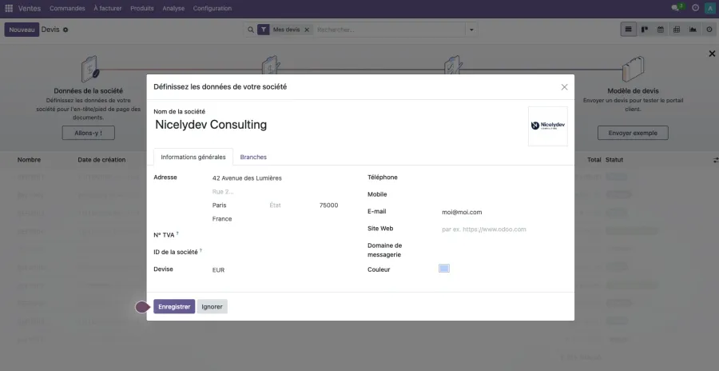Image resolution: width=719 pixels, height=371 pixels.
Task: Open the Configuration menu
Action: 213,9
